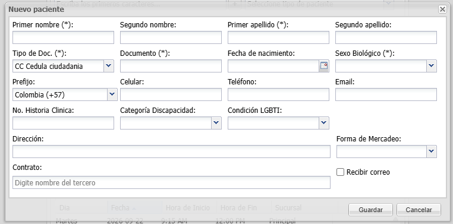
Task: Expand the Tipo de Doc. dropdown arrow
Action: tap(108, 66)
